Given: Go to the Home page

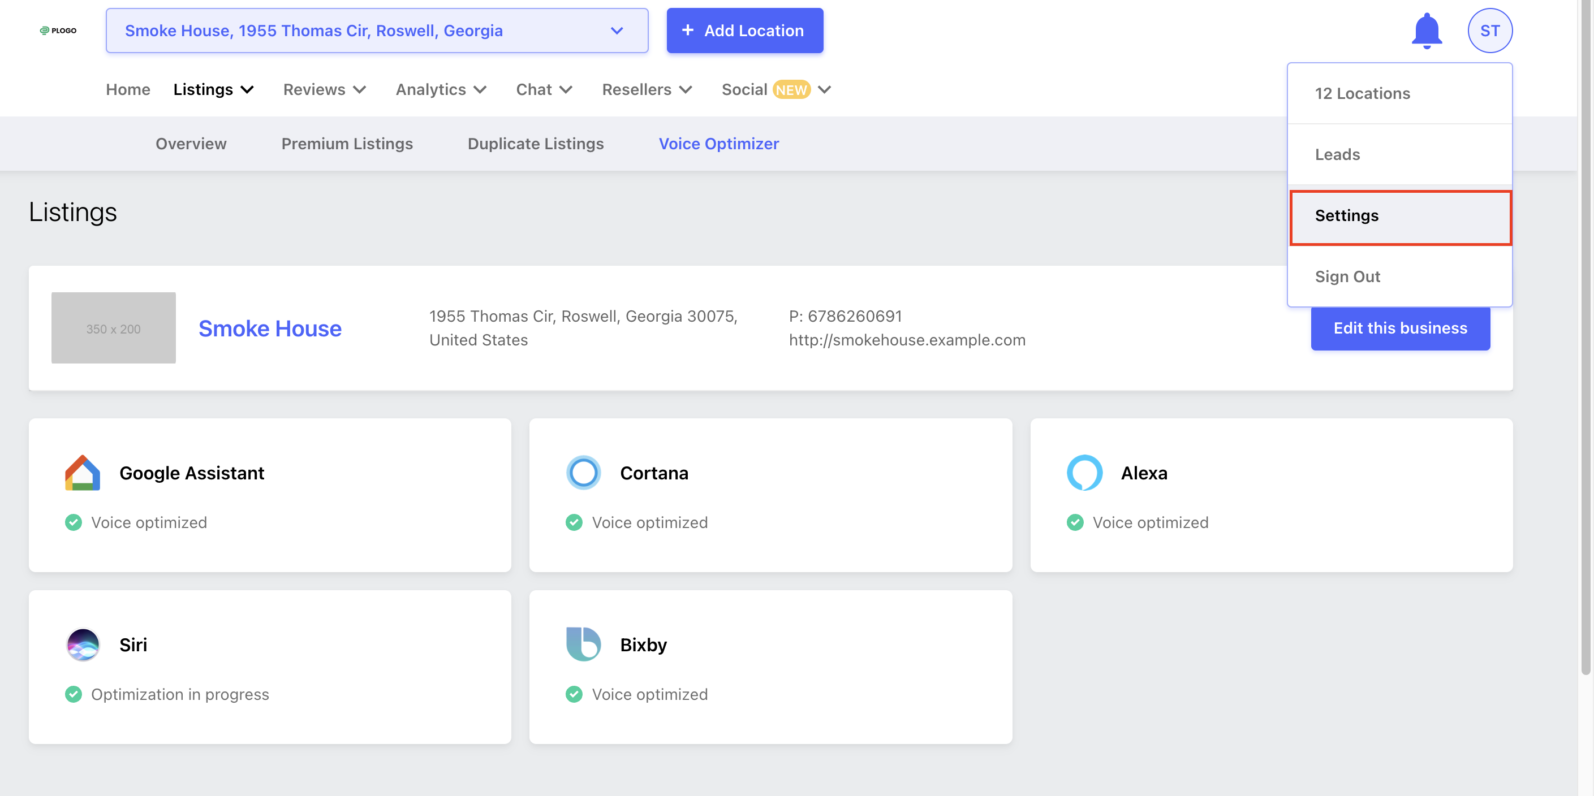Looking at the screenshot, I should pos(128,90).
